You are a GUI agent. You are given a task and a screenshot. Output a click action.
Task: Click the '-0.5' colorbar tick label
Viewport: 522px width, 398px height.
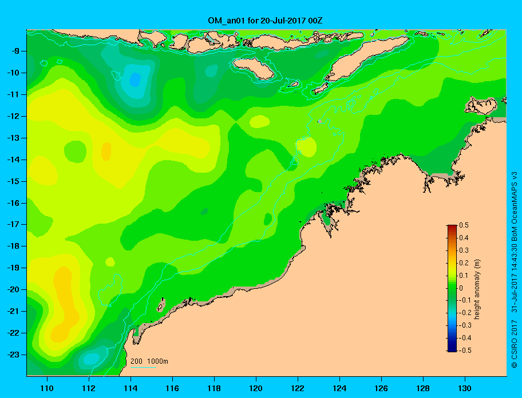[x=465, y=351]
